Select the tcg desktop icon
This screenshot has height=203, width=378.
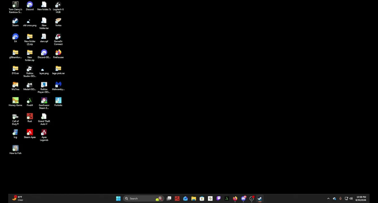coord(15,134)
